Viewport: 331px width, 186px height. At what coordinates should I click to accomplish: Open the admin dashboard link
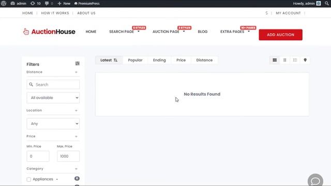tap(19, 4)
